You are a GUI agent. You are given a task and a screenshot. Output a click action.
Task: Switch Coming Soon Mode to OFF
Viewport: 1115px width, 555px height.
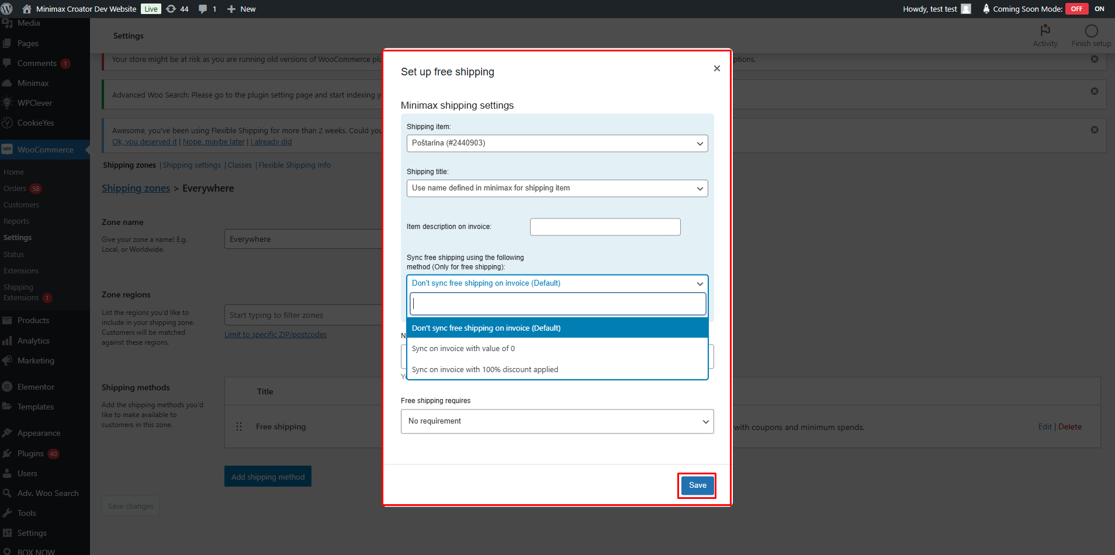(x=1076, y=9)
